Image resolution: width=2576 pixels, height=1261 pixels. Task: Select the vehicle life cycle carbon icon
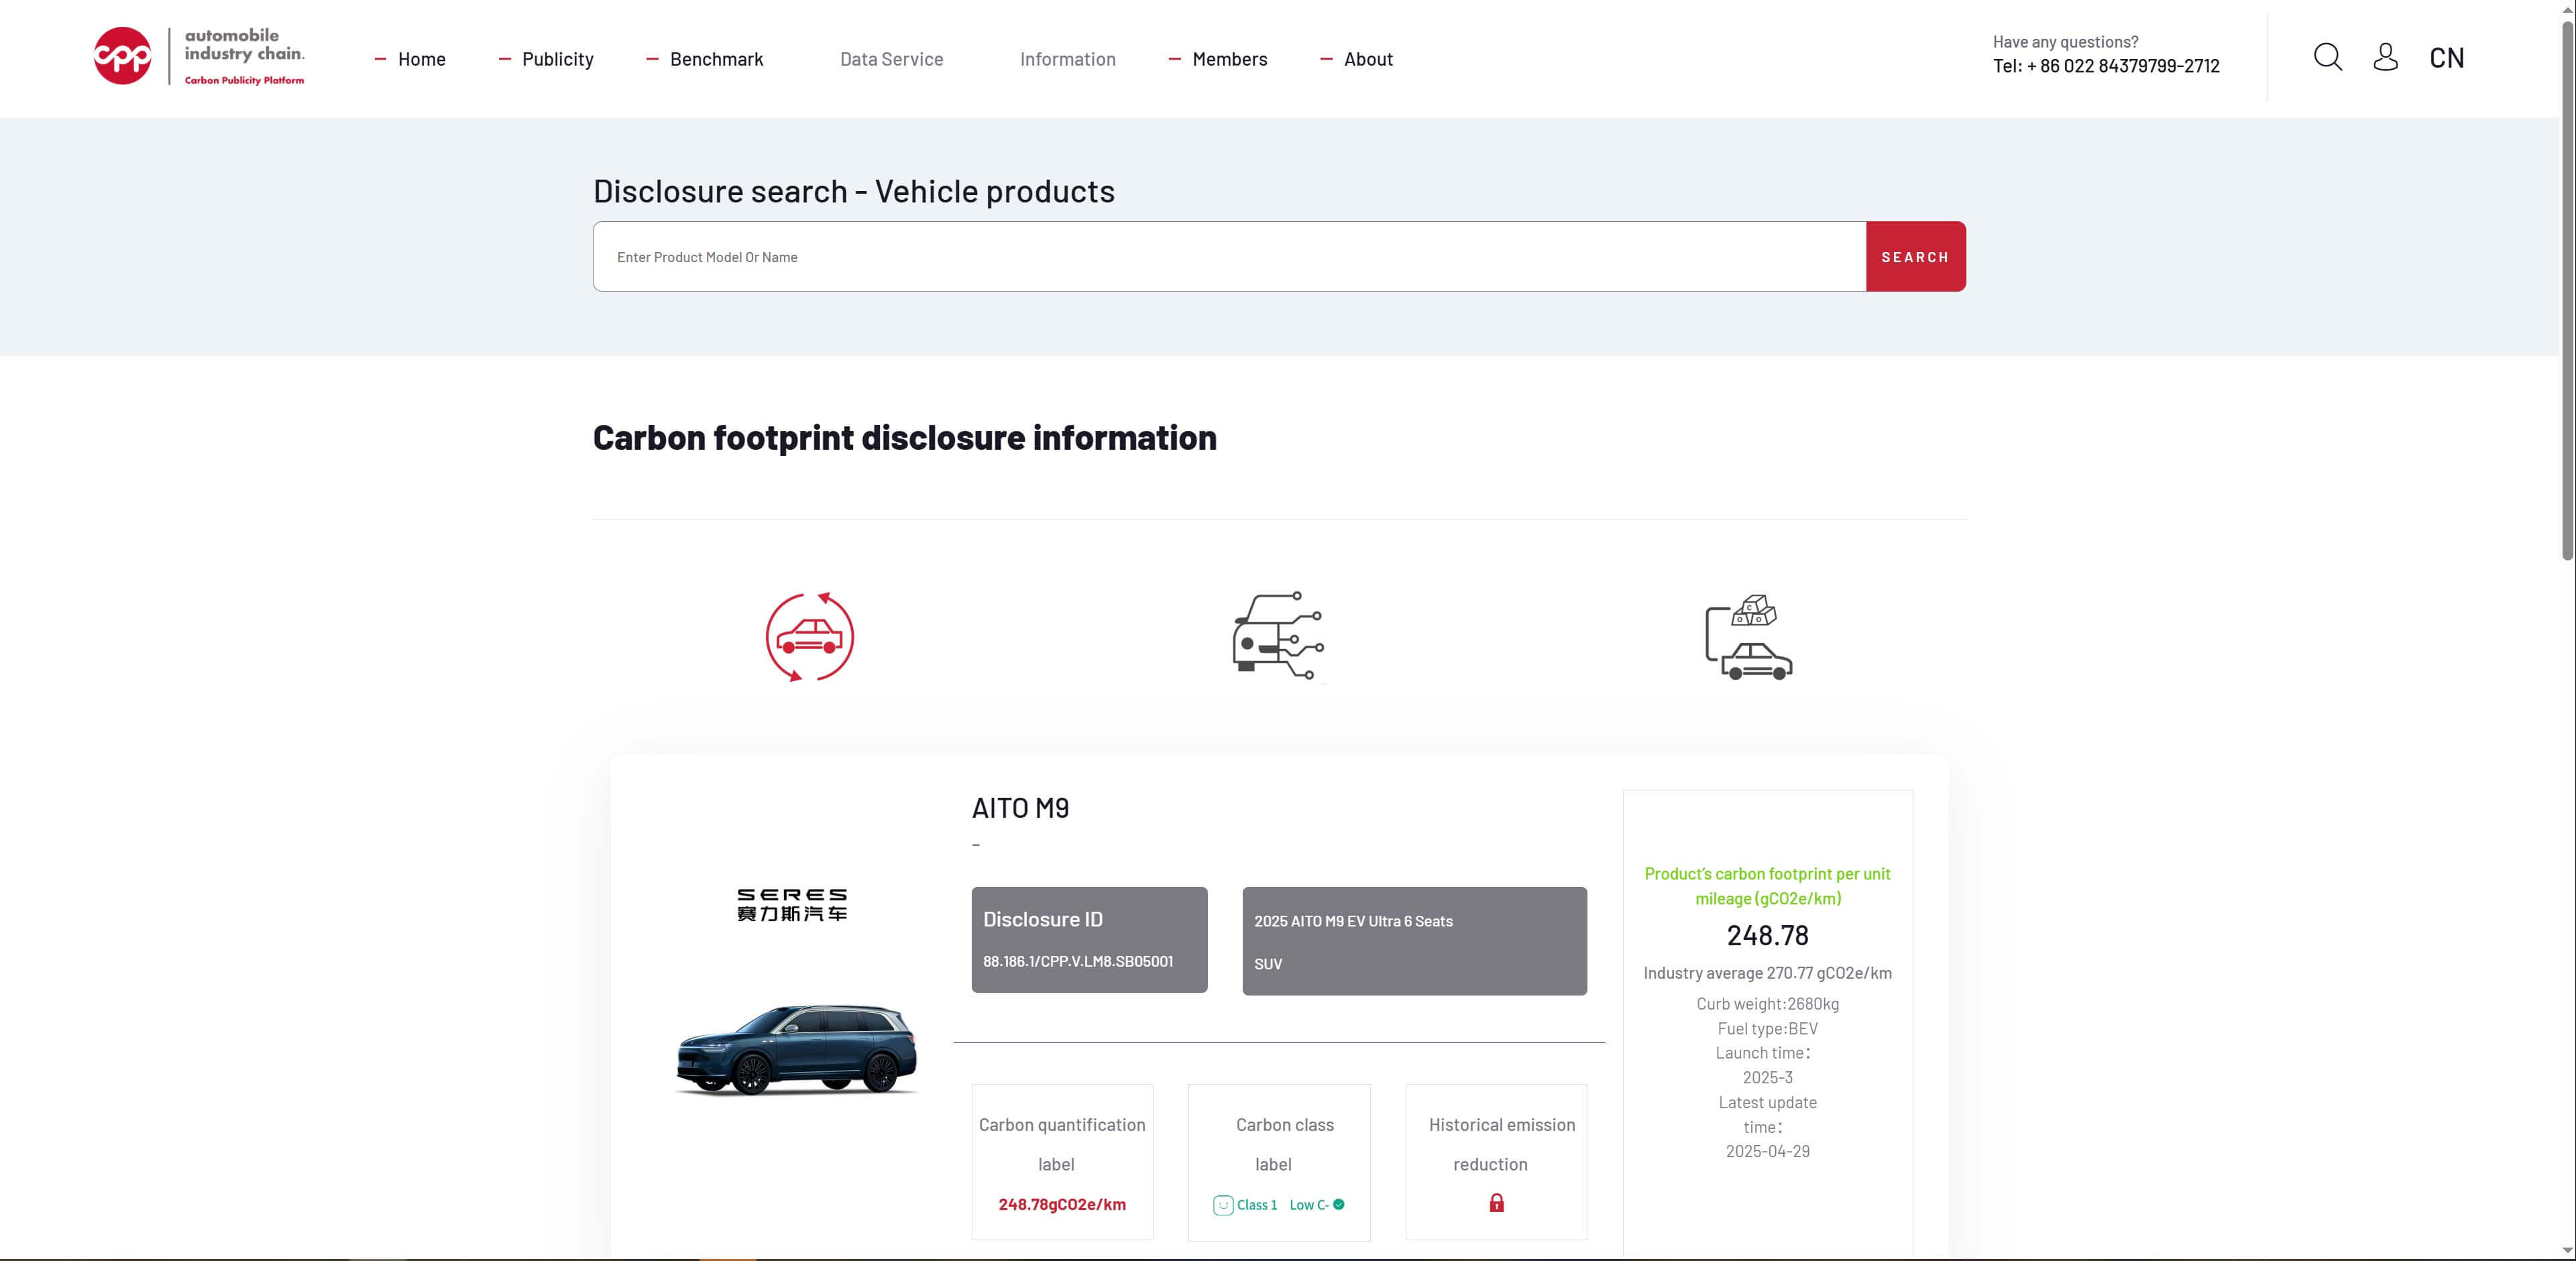pyautogui.click(x=810, y=636)
